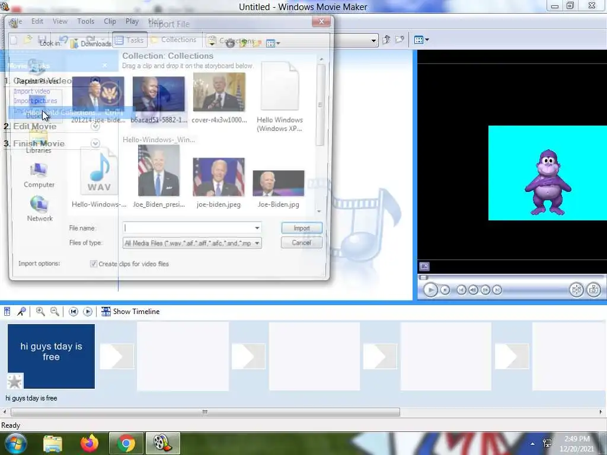Open the Play menu
607x455 pixels.
click(132, 21)
